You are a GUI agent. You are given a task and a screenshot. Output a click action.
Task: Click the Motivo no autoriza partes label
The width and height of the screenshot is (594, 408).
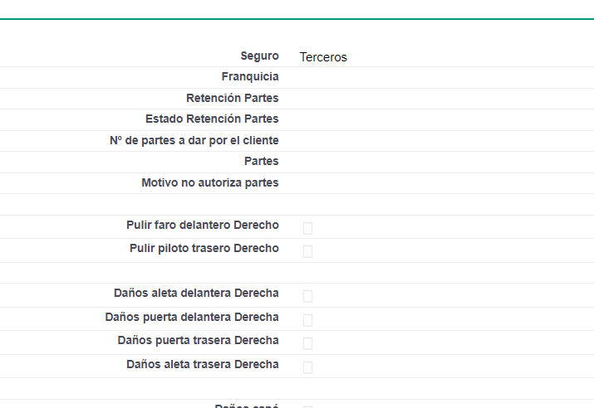click(x=209, y=182)
